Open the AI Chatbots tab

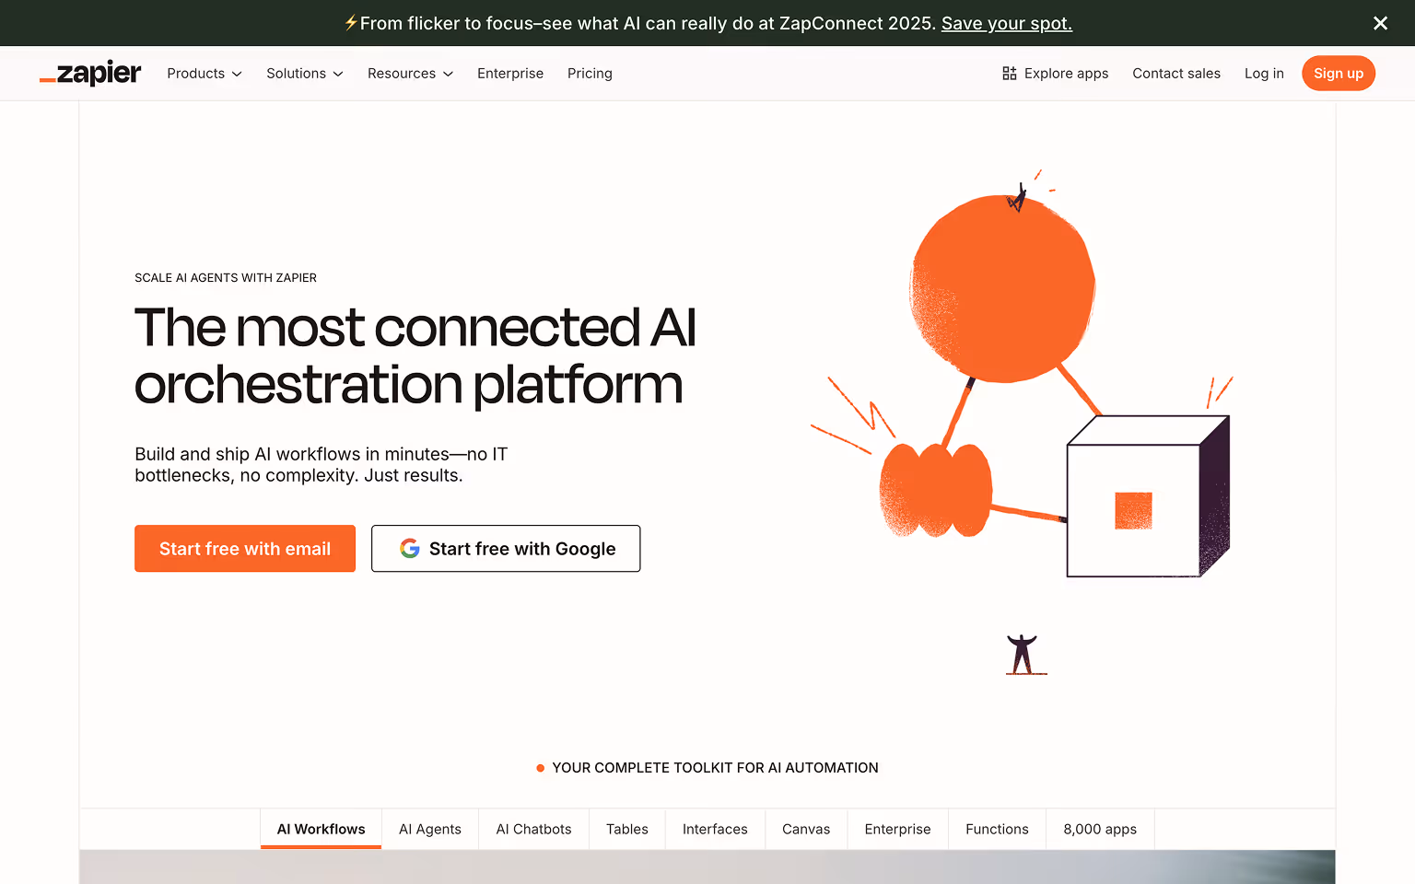click(533, 829)
